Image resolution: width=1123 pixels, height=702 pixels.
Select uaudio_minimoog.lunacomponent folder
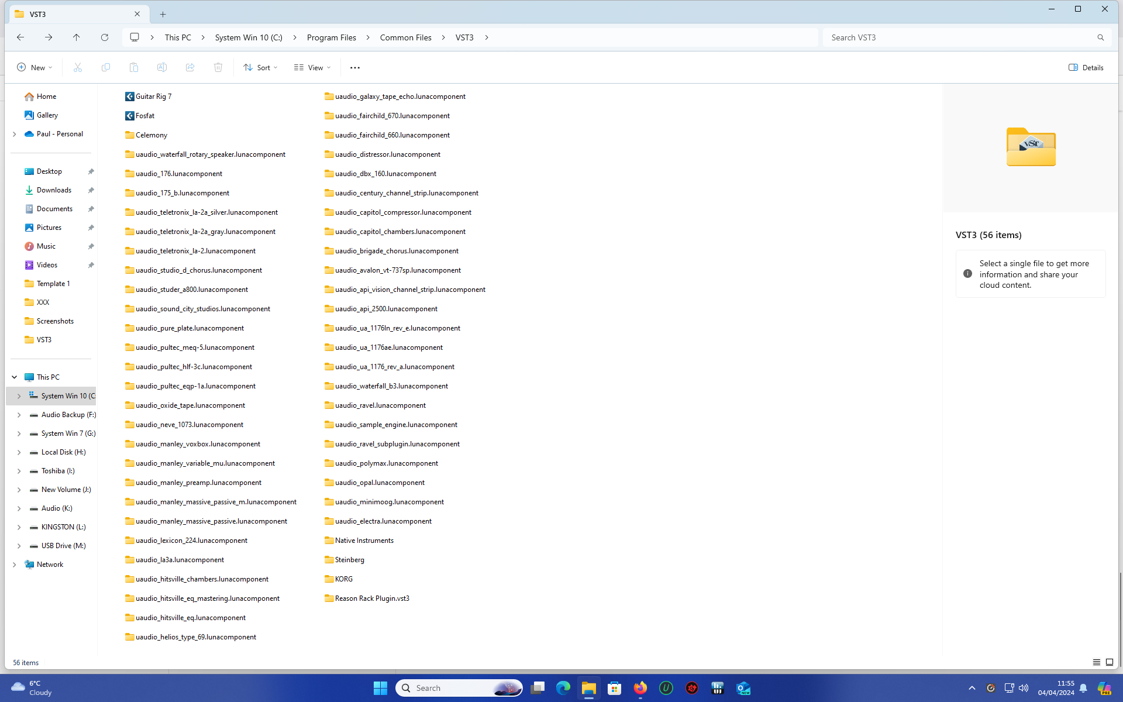coord(384,502)
